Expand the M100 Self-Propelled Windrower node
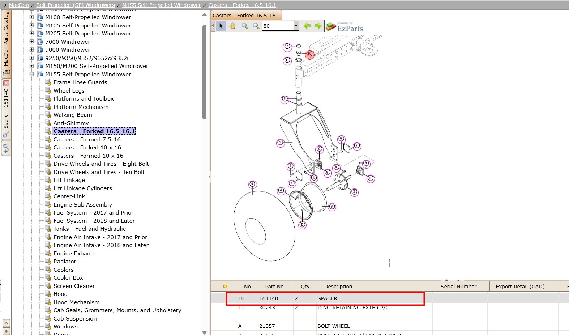This screenshot has width=569, height=335. [x=31, y=17]
